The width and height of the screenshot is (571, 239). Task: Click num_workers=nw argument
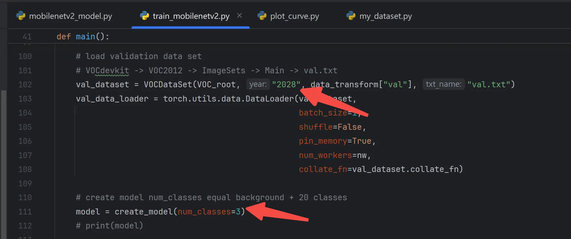pyautogui.click(x=333, y=155)
